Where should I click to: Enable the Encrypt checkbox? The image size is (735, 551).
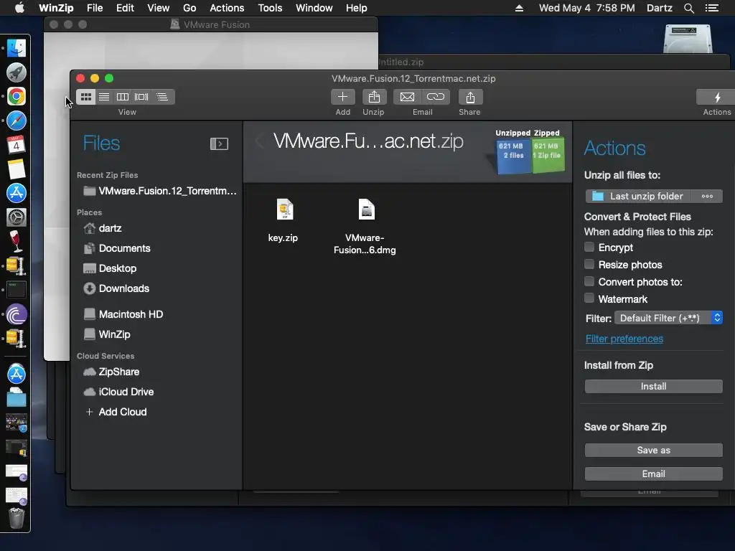[589, 247]
